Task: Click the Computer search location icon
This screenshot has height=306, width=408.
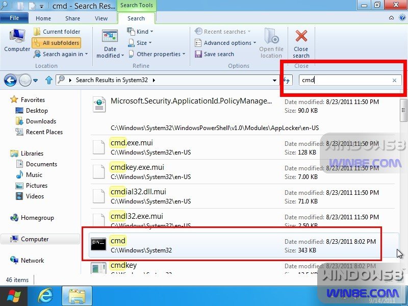Action: click(x=17, y=41)
